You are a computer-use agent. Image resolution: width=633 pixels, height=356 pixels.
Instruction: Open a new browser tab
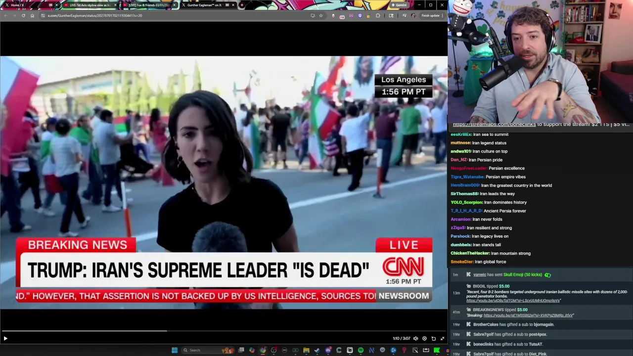[x=242, y=5]
